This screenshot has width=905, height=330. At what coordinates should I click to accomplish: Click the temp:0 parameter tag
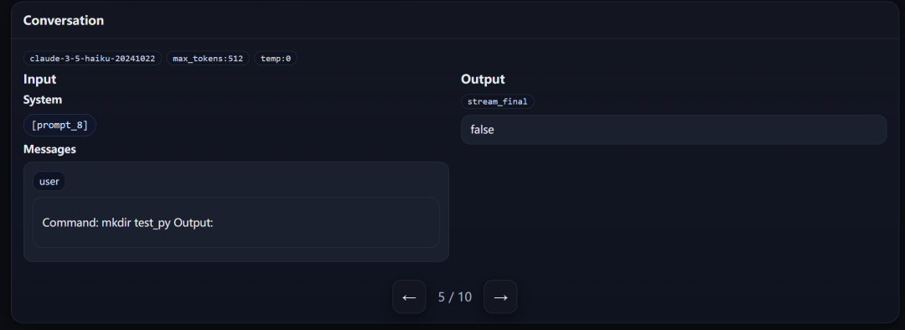click(x=276, y=59)
